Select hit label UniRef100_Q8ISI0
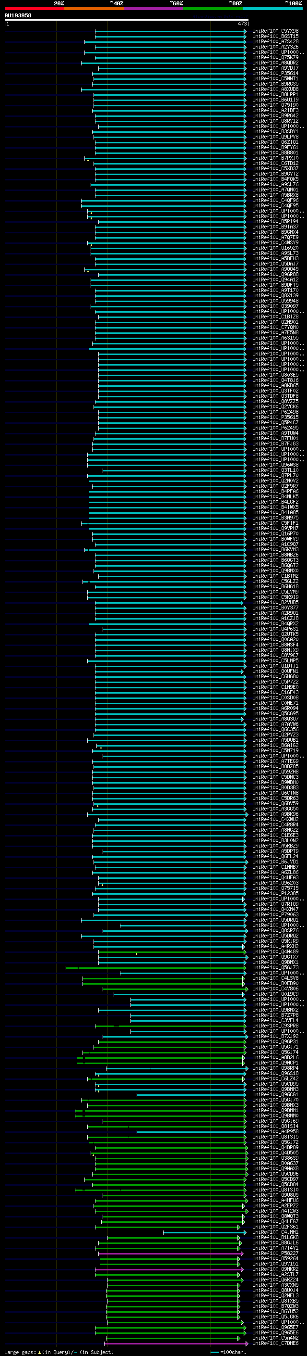Viewport: 307px width, 1356px height. point(275,1190)
